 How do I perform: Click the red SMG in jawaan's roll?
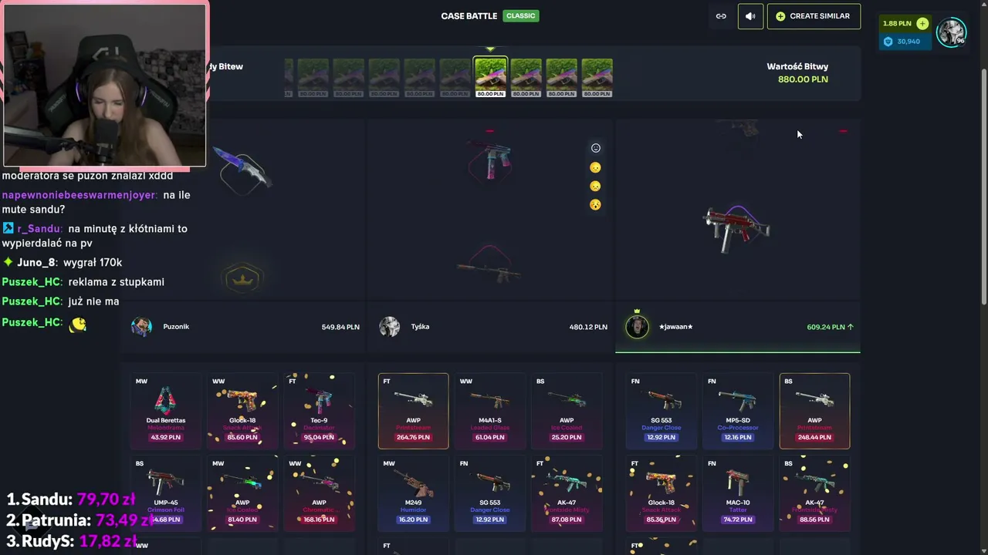736,227
